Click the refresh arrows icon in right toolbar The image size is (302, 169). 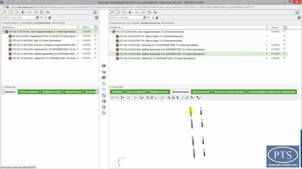pyautogui.click(x=155, y=13)
